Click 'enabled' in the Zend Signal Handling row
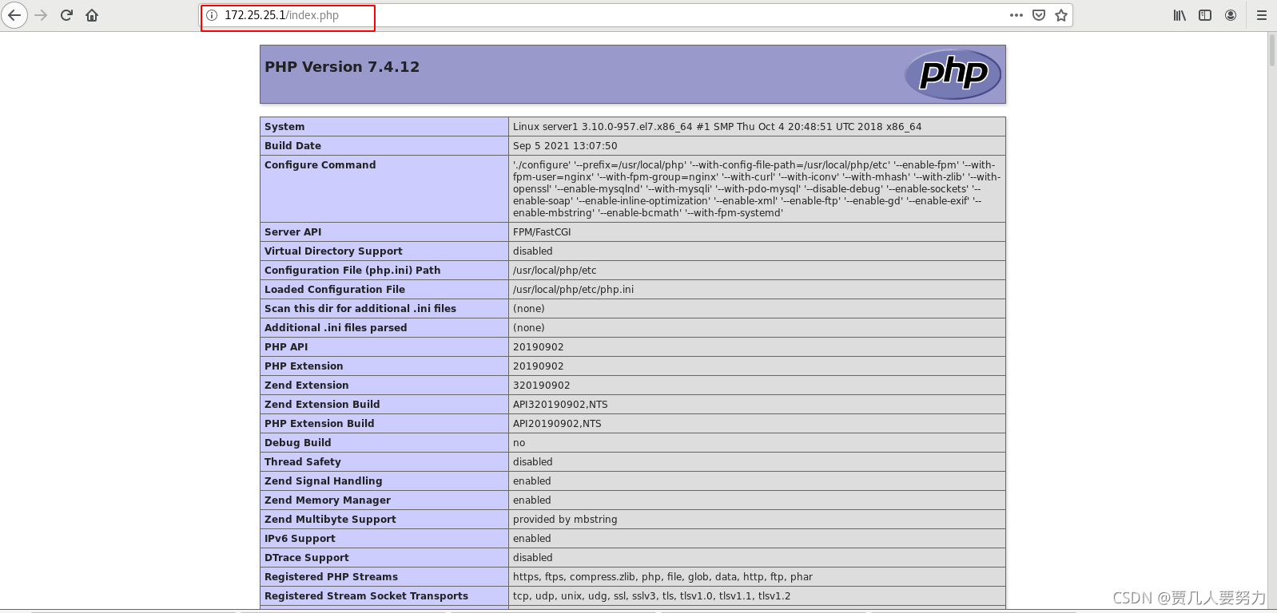This screenshot has width=1277, height=613. point(532,481)
